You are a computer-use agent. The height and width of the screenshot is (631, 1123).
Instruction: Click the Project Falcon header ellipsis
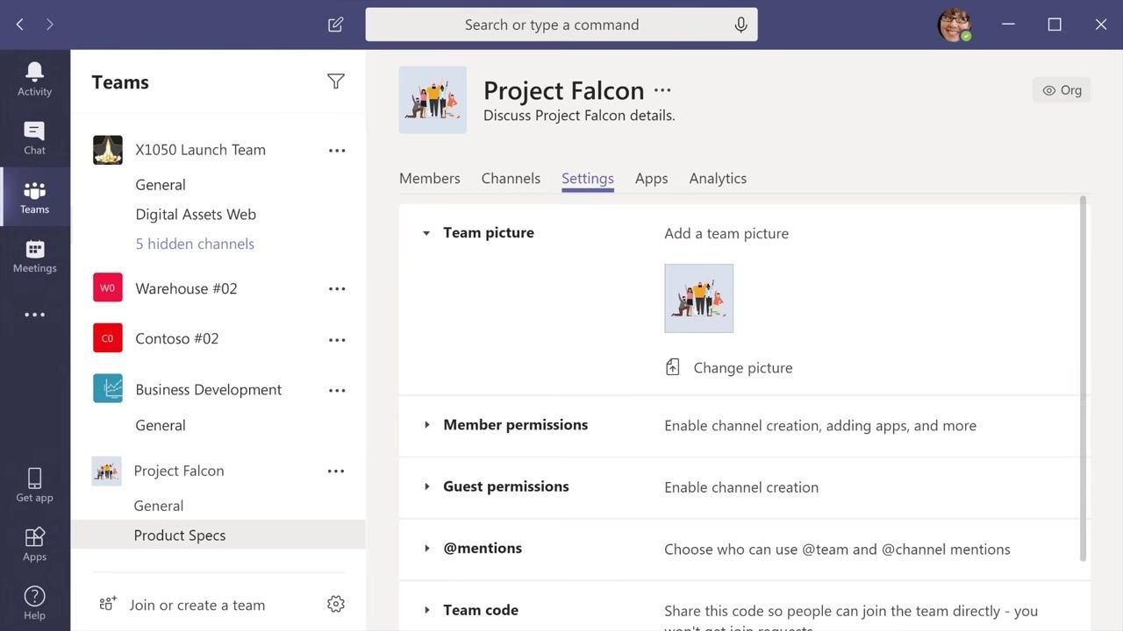point(662,90)
